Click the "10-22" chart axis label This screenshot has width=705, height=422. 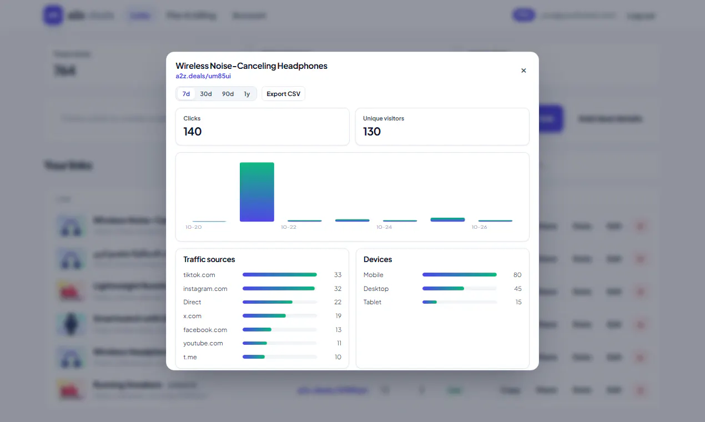289,227
